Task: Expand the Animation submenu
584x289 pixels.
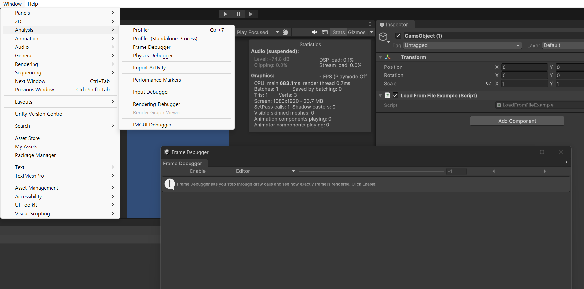Action: click(60, 38)
